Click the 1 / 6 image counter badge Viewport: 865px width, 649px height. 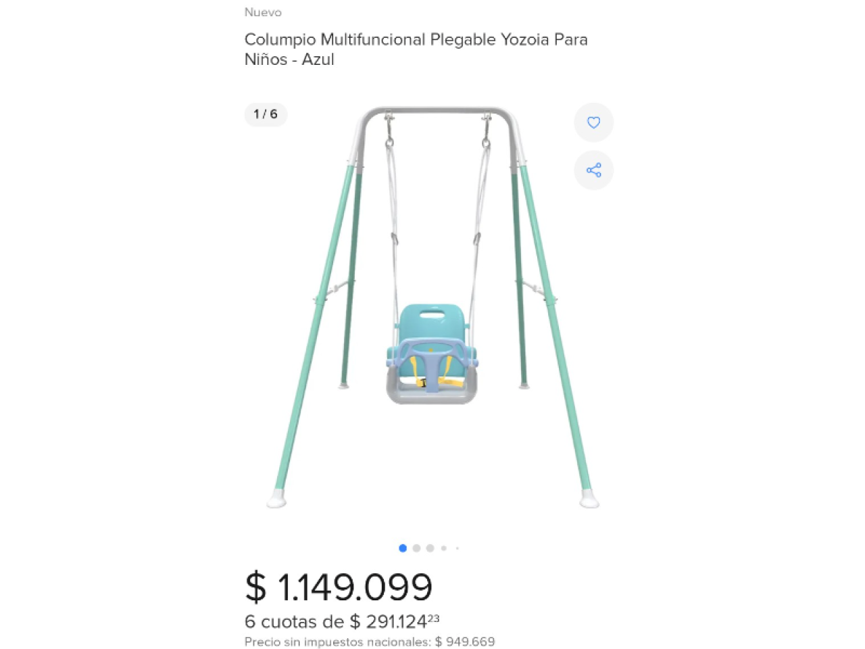click(266, 114)
